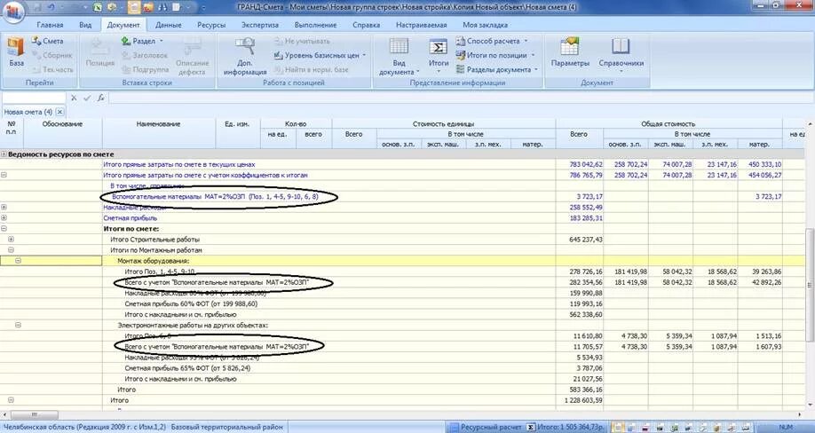Switch to the Главная ribbon tab
Screen dimensions: 815x433
point(50,25)
